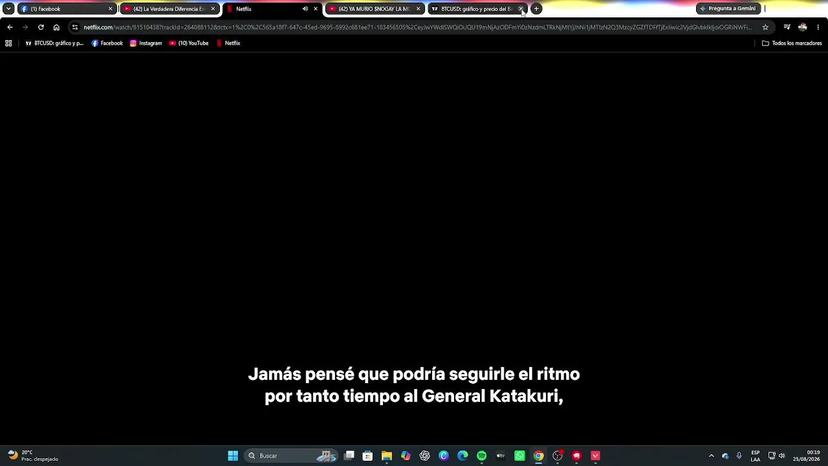Open the (10) YouTube bookmark
The height and width of the screenshot is (466, 828).
[x=189, y=43]
